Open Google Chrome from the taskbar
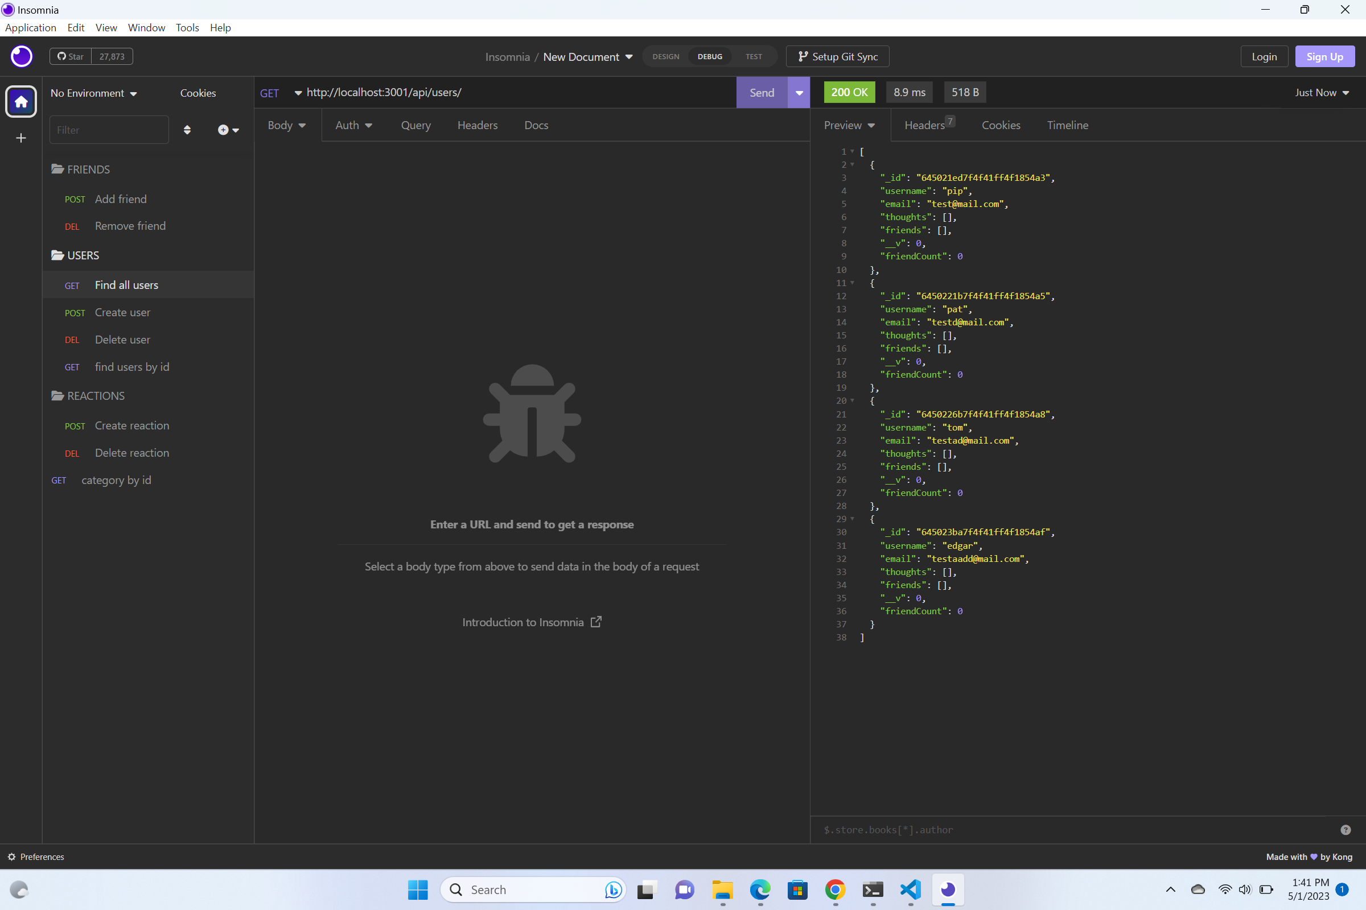This screenshot has height=910, width=1366. tap(834, 890)
